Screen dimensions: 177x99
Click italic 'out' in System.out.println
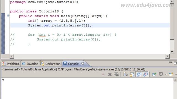(x=47, y=26)
